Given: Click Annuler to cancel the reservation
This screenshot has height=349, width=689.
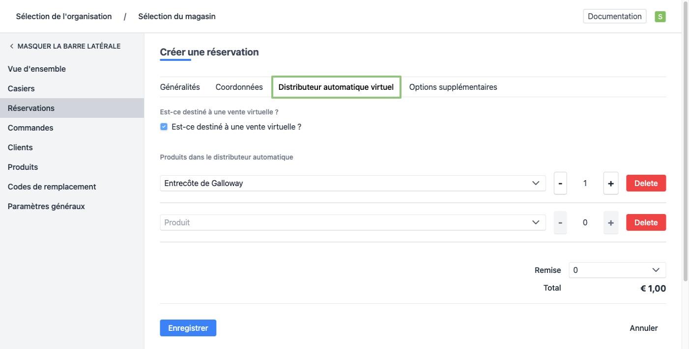Looking at the screenshot, I should coord(643,328).
